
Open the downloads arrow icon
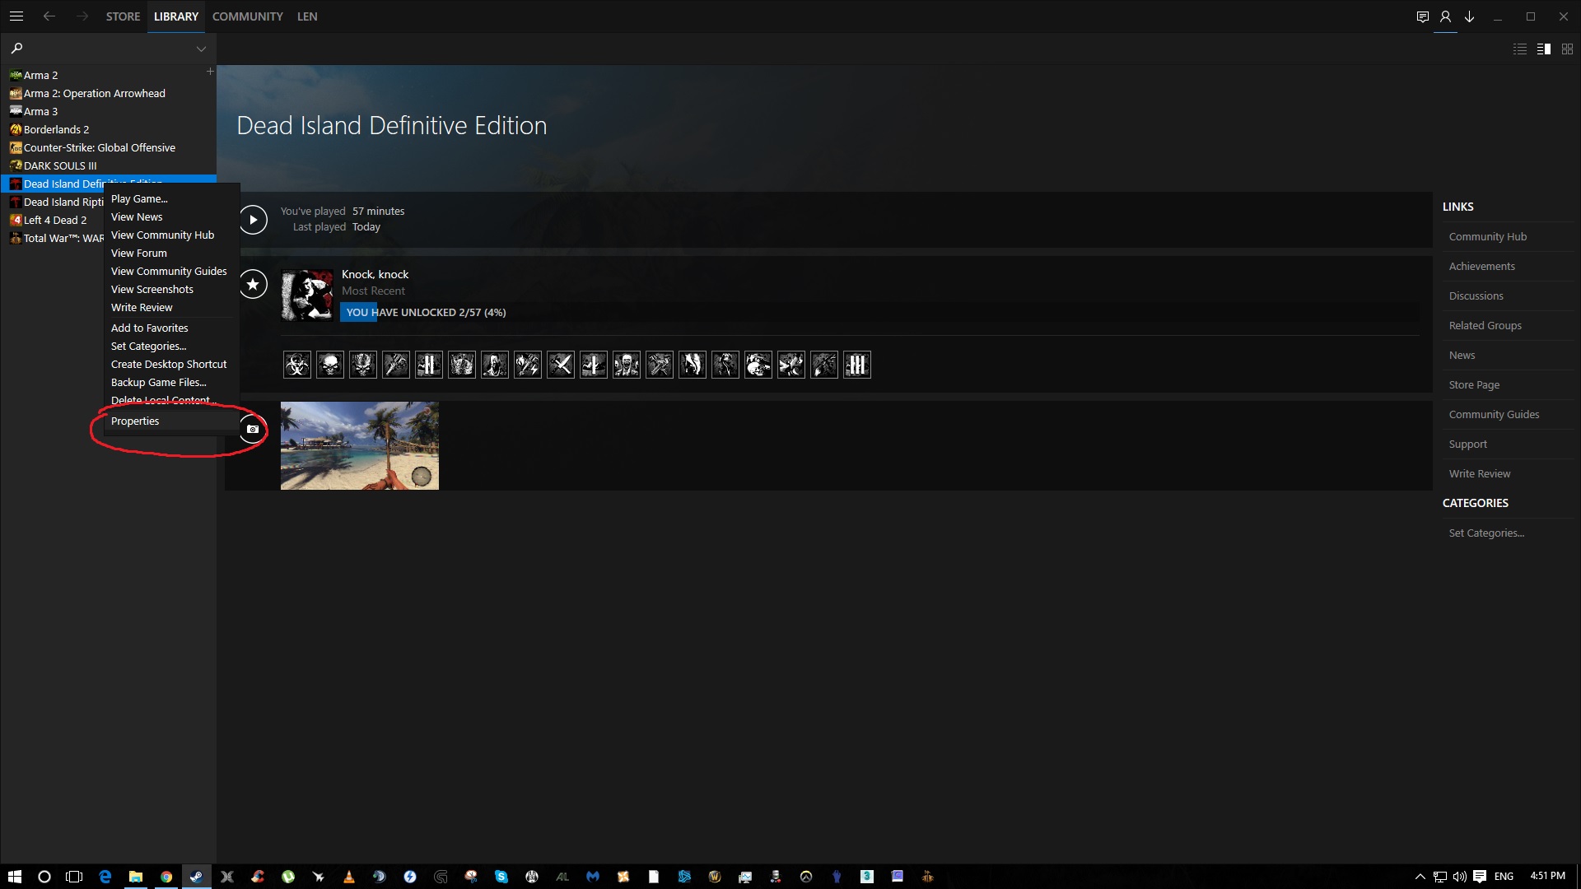(1469, 16)
